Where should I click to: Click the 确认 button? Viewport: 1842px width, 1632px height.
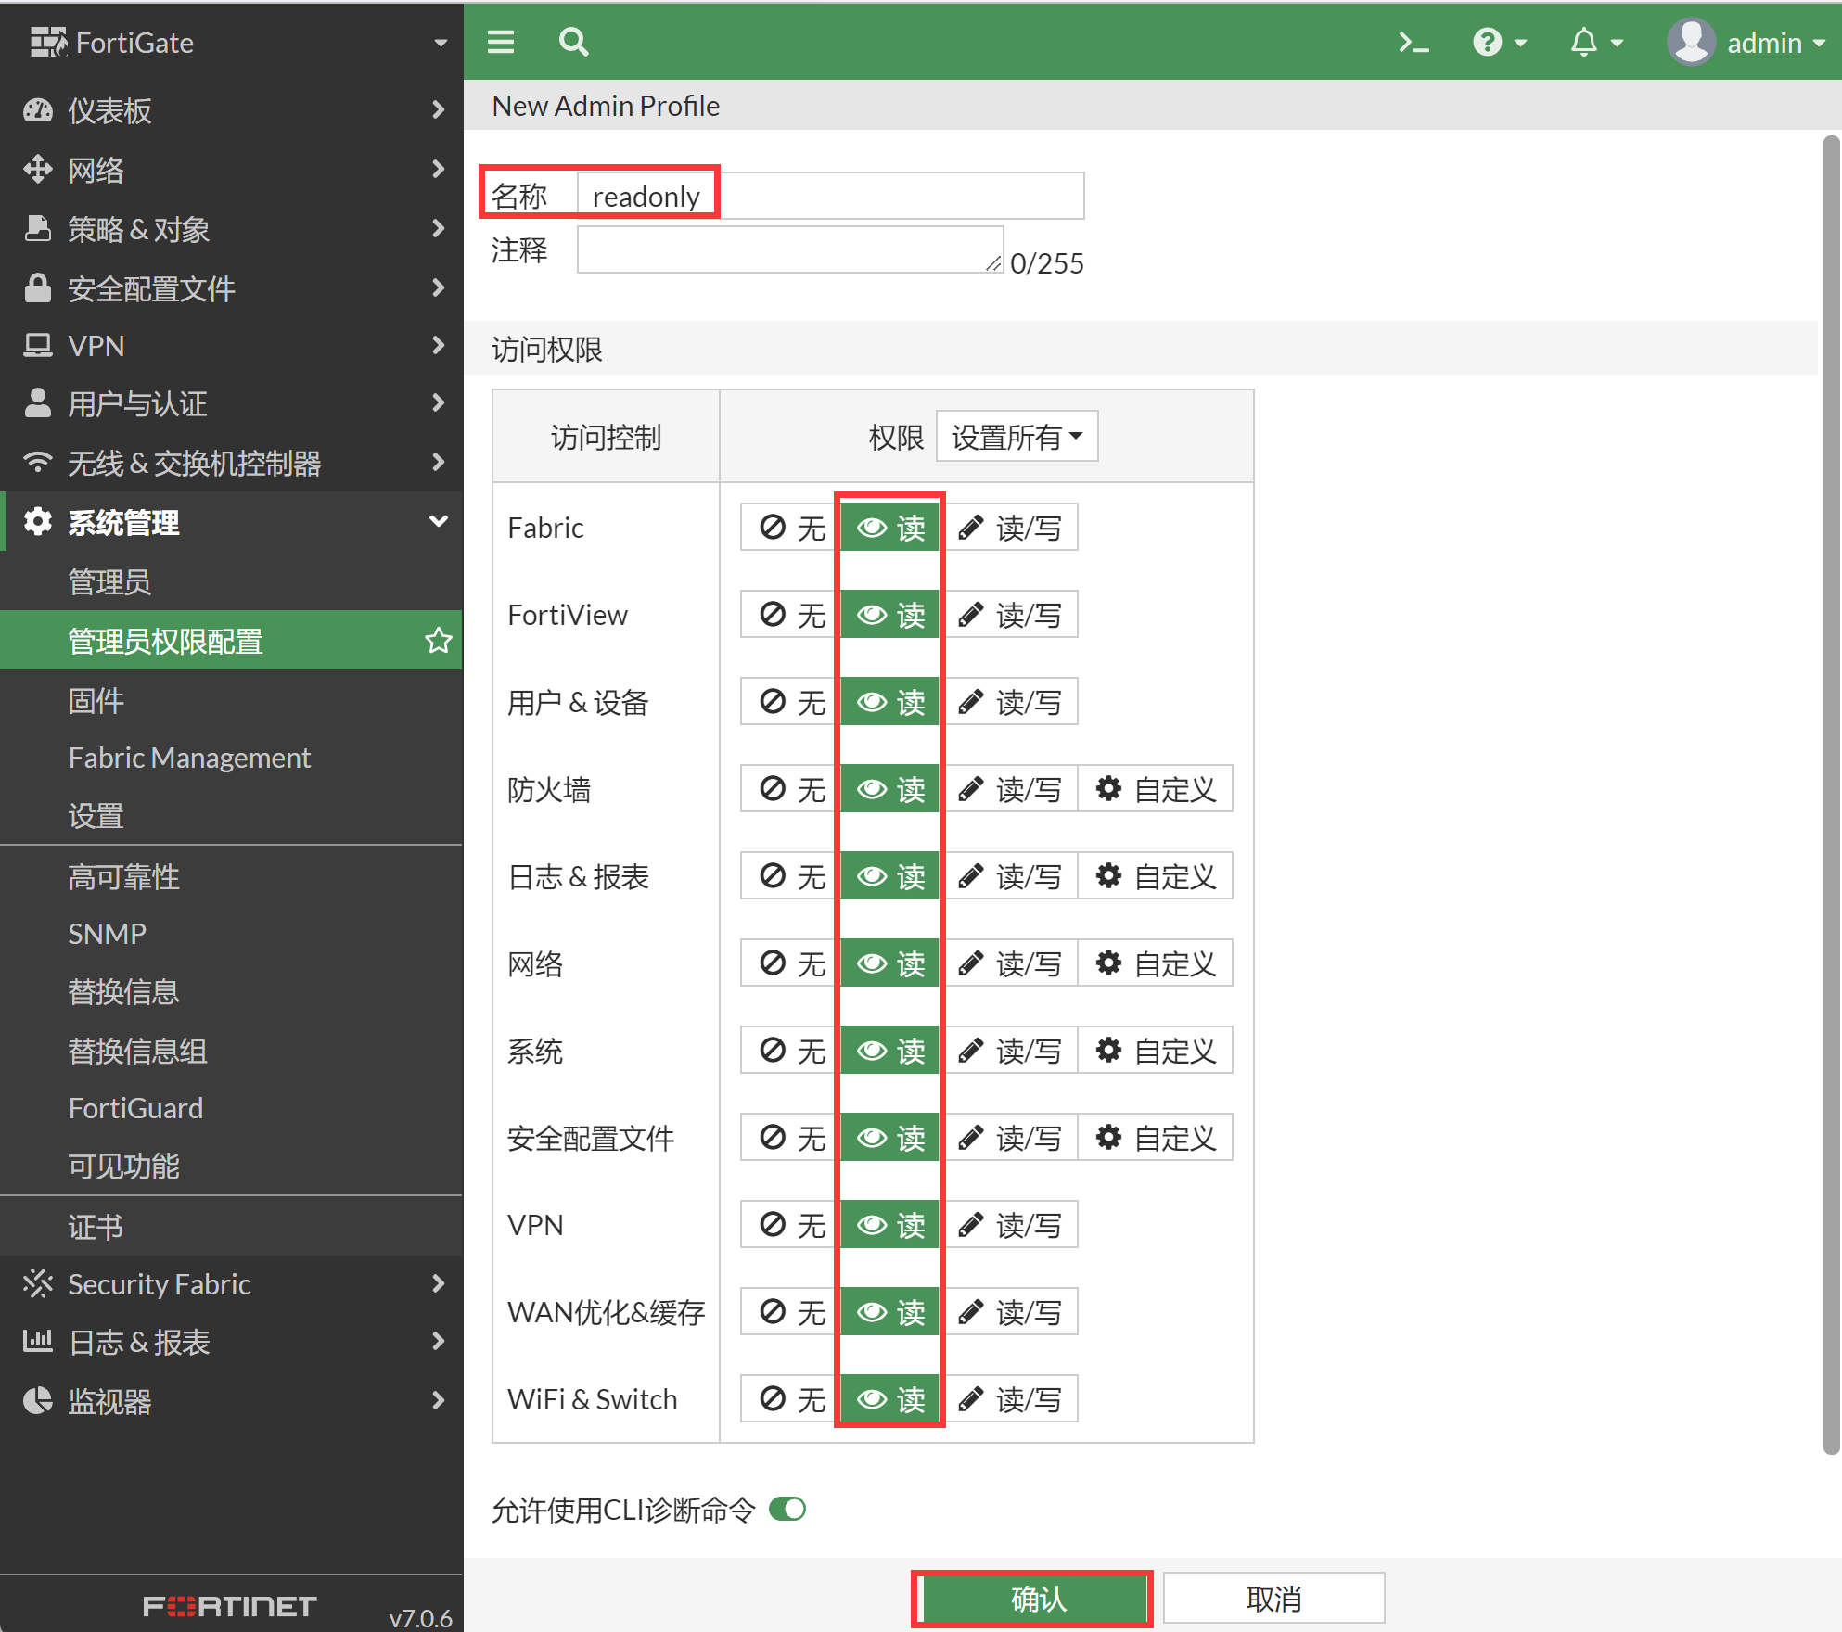coord(1037,1599)
